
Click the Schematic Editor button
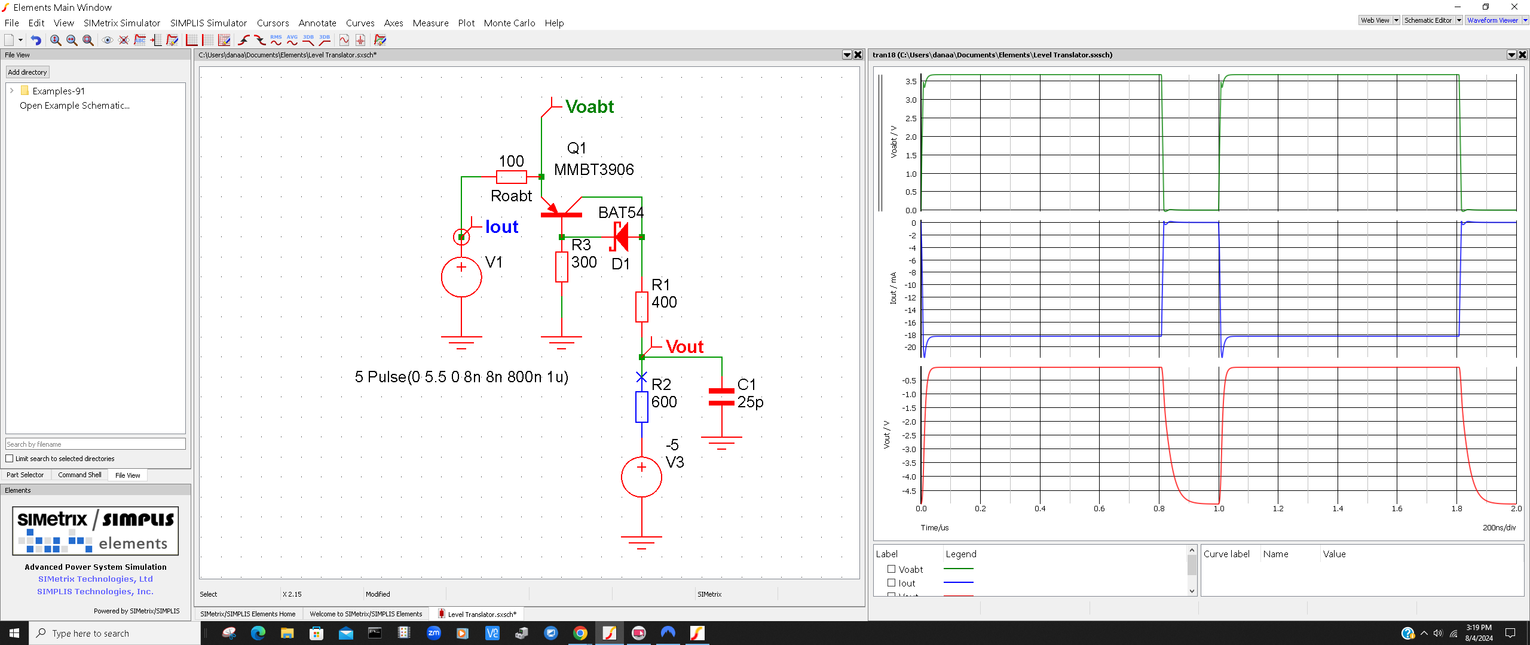tap(1428, 20)
